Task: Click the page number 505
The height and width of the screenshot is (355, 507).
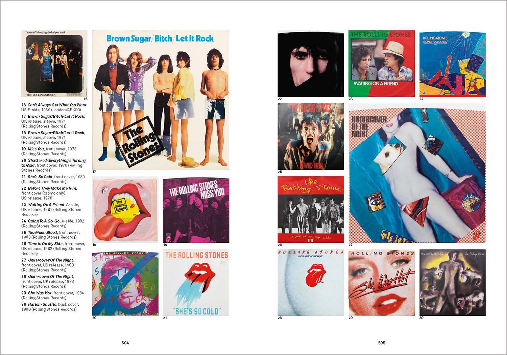Action: click(382, 342)
